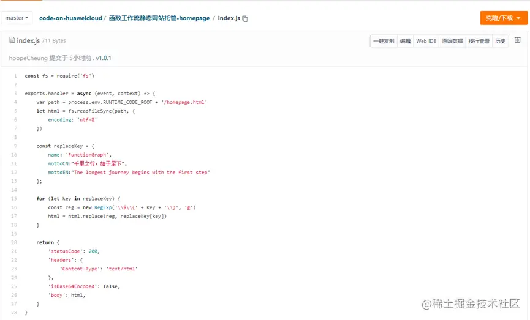Click the index.js breadcrumb name

[x=229, y=18]
